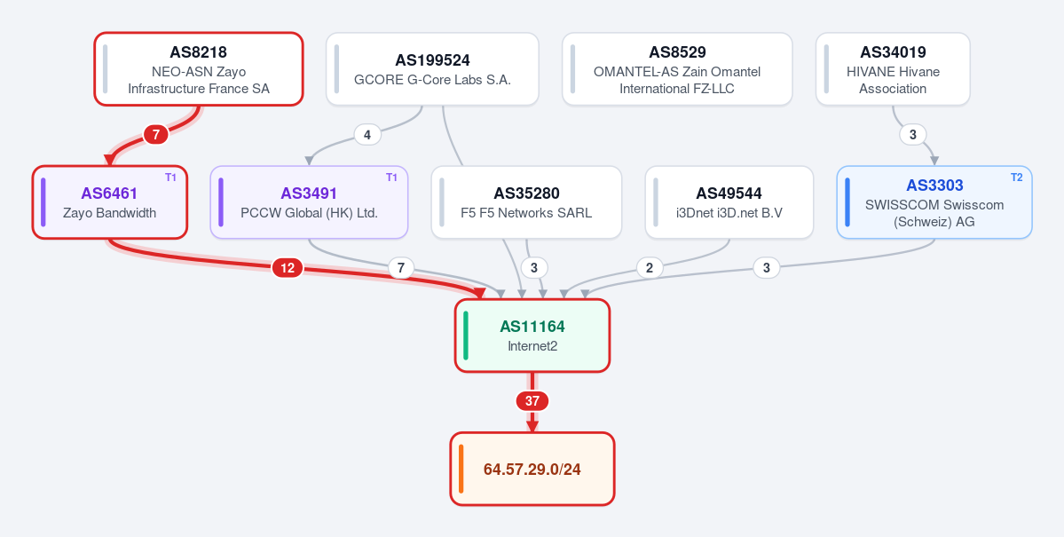Image resolution: width=1064 pixels, height=537 pixels.
Task: Select the 64.57.29.0/24 prefix node
Action: (532, 470)
